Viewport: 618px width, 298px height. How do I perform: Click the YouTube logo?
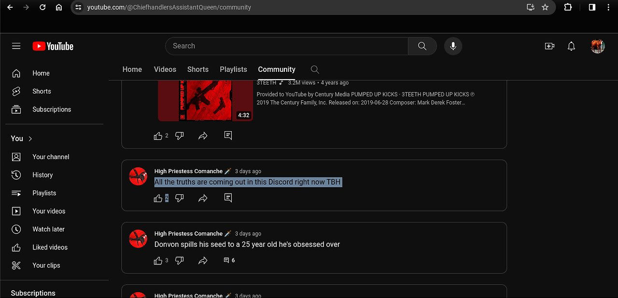[x=53, y=46]
